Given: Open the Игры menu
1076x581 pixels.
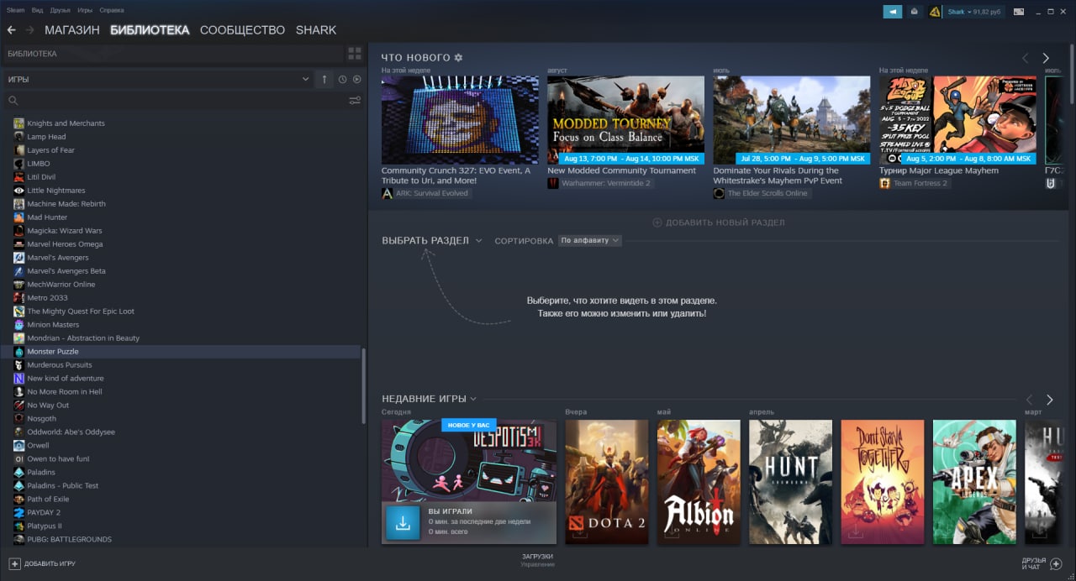Looking at the screenshot, I should [x=85, y=11].
